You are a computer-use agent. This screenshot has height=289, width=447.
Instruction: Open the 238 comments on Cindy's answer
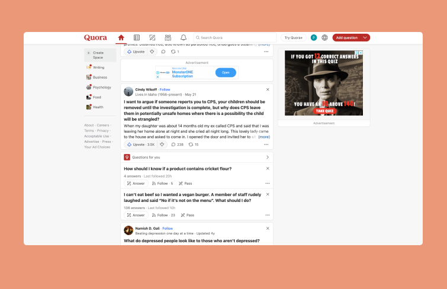tap(177, 144)
